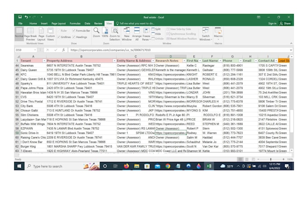
Task: Switch to Page Layout view in status bar
Action: click(x=247, y=159)
